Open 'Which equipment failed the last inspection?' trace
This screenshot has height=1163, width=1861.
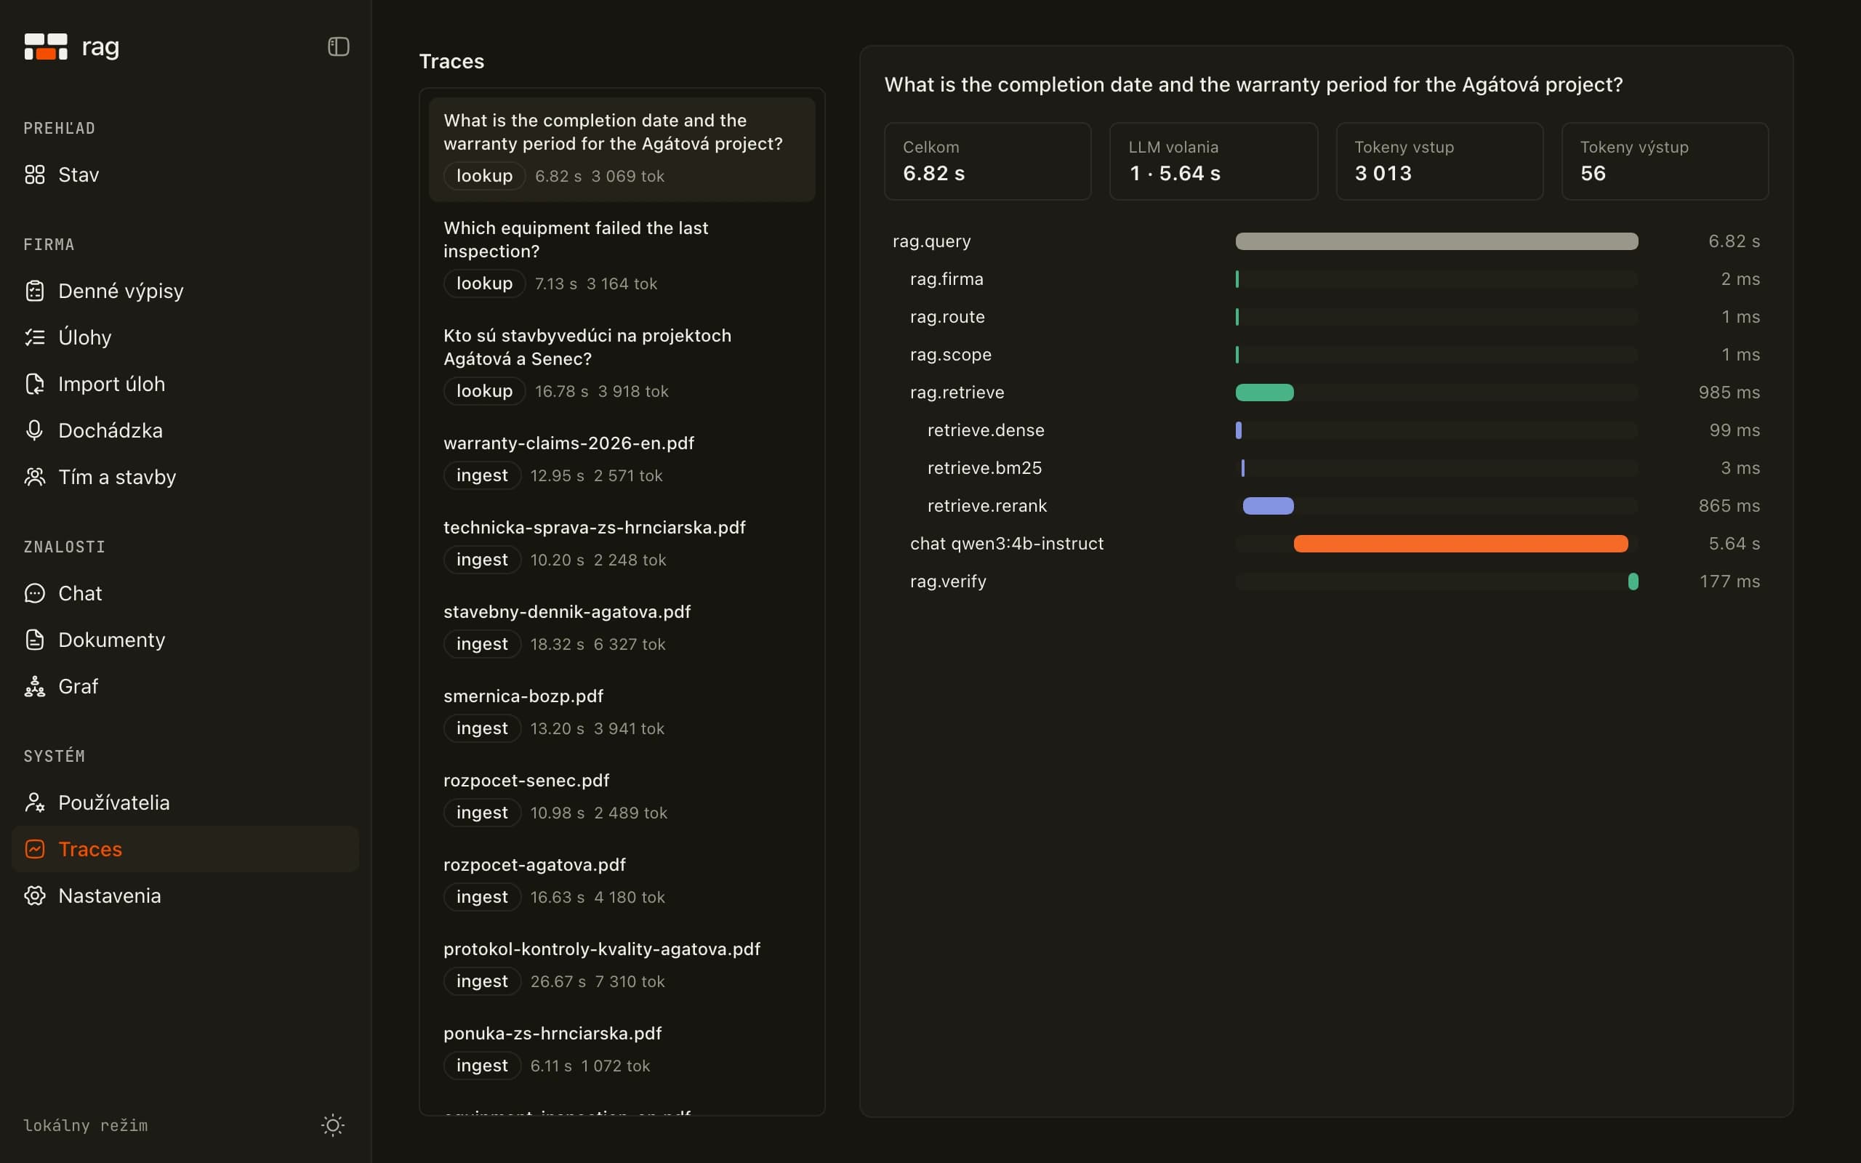pos(622,257)
